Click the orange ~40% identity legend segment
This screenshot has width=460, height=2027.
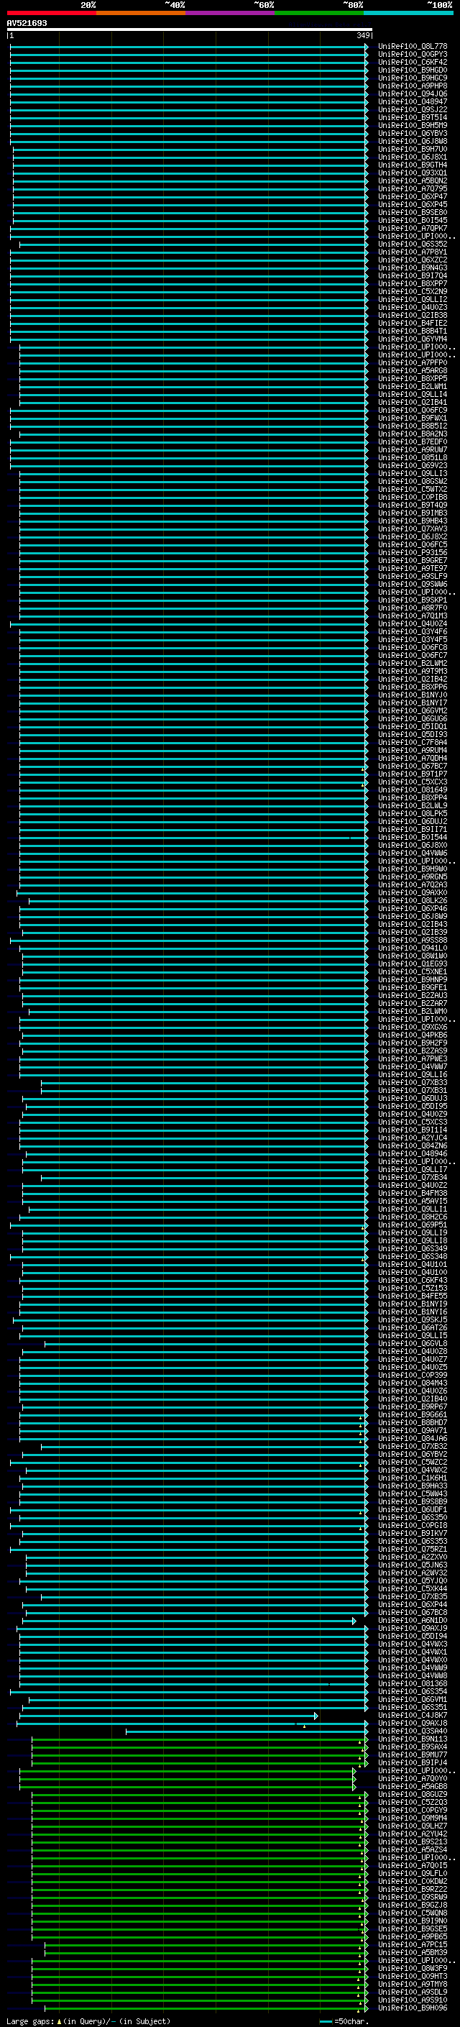[x=141, y=13]
